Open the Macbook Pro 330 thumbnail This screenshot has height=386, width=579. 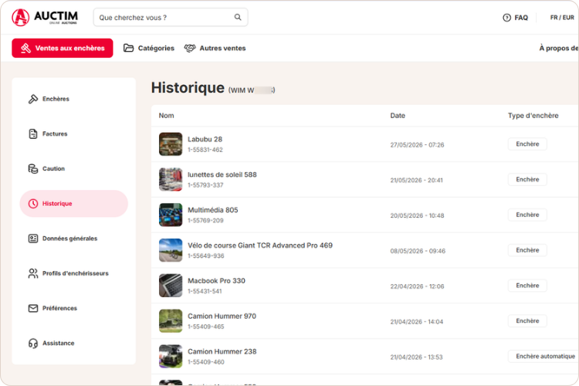click(171, 286)
